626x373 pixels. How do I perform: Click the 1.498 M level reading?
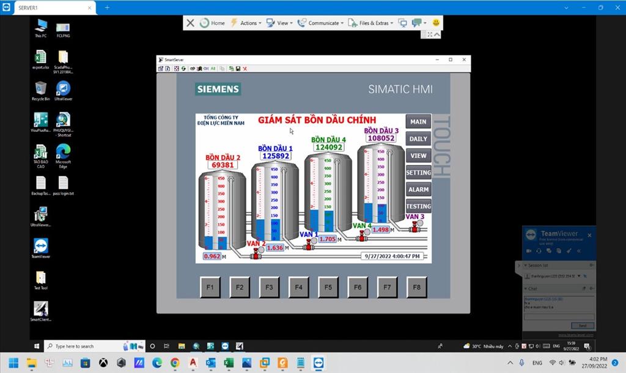380,230
